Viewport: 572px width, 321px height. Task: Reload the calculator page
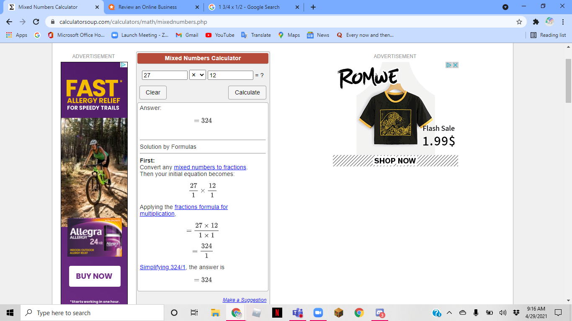point(36,22)
